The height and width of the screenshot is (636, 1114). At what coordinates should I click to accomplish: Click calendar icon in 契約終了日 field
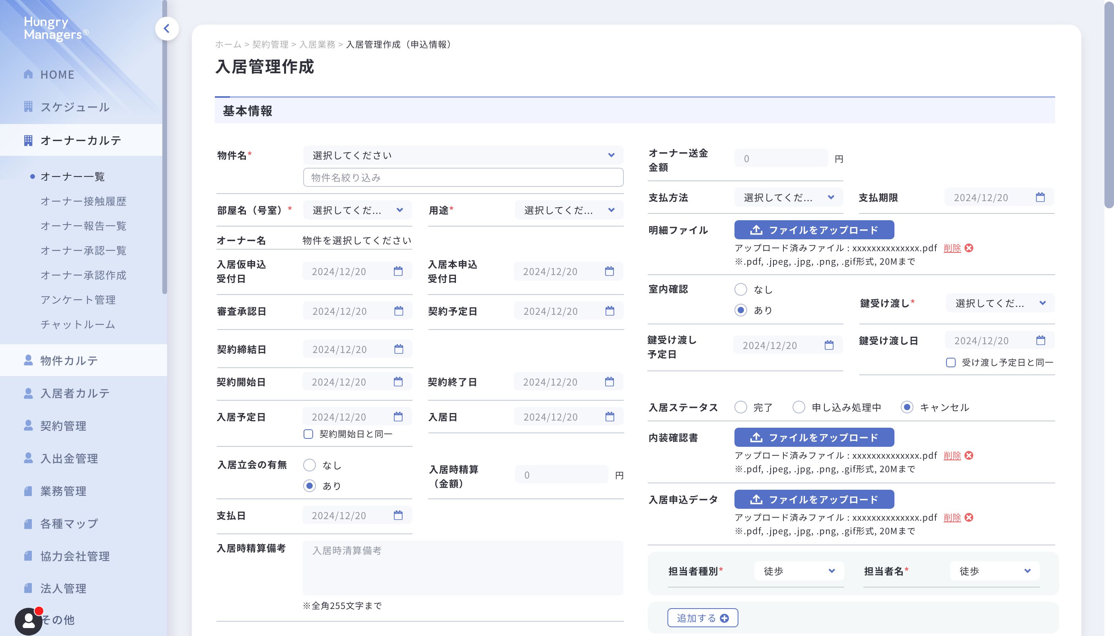click(x=609, y=382)
